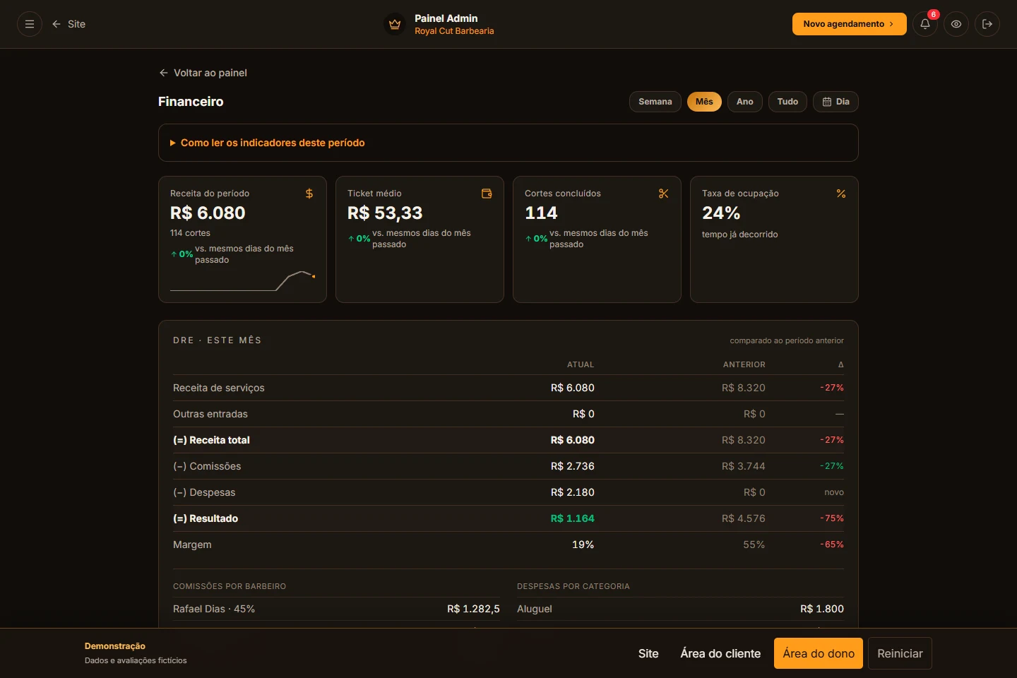Click R$ 2.736 comissões value
The image size is (1017, 678).
(x=573, y=466)
